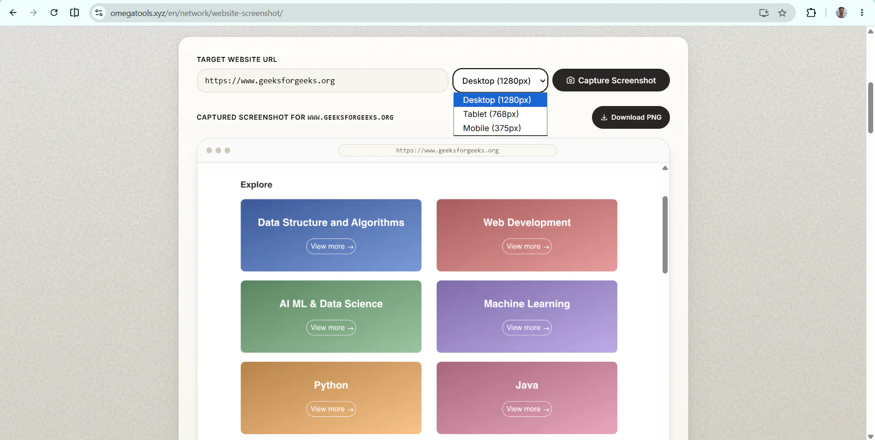Open the Chrome profile avatar
Viewport: 875px width, 440px height.
841,13
